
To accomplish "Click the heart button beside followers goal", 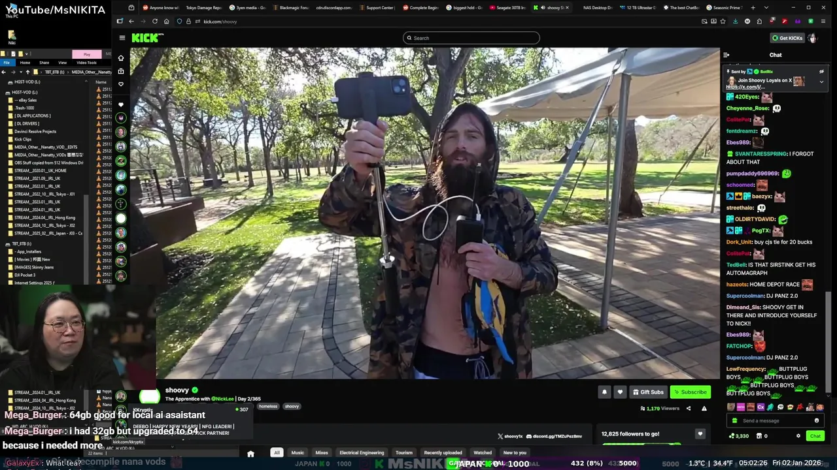I will click(x=700, y=433).
